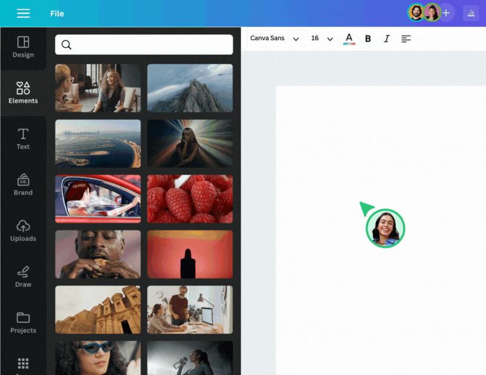
Task: Select the Draw tool panel
Action: click(x=23, y=277)
